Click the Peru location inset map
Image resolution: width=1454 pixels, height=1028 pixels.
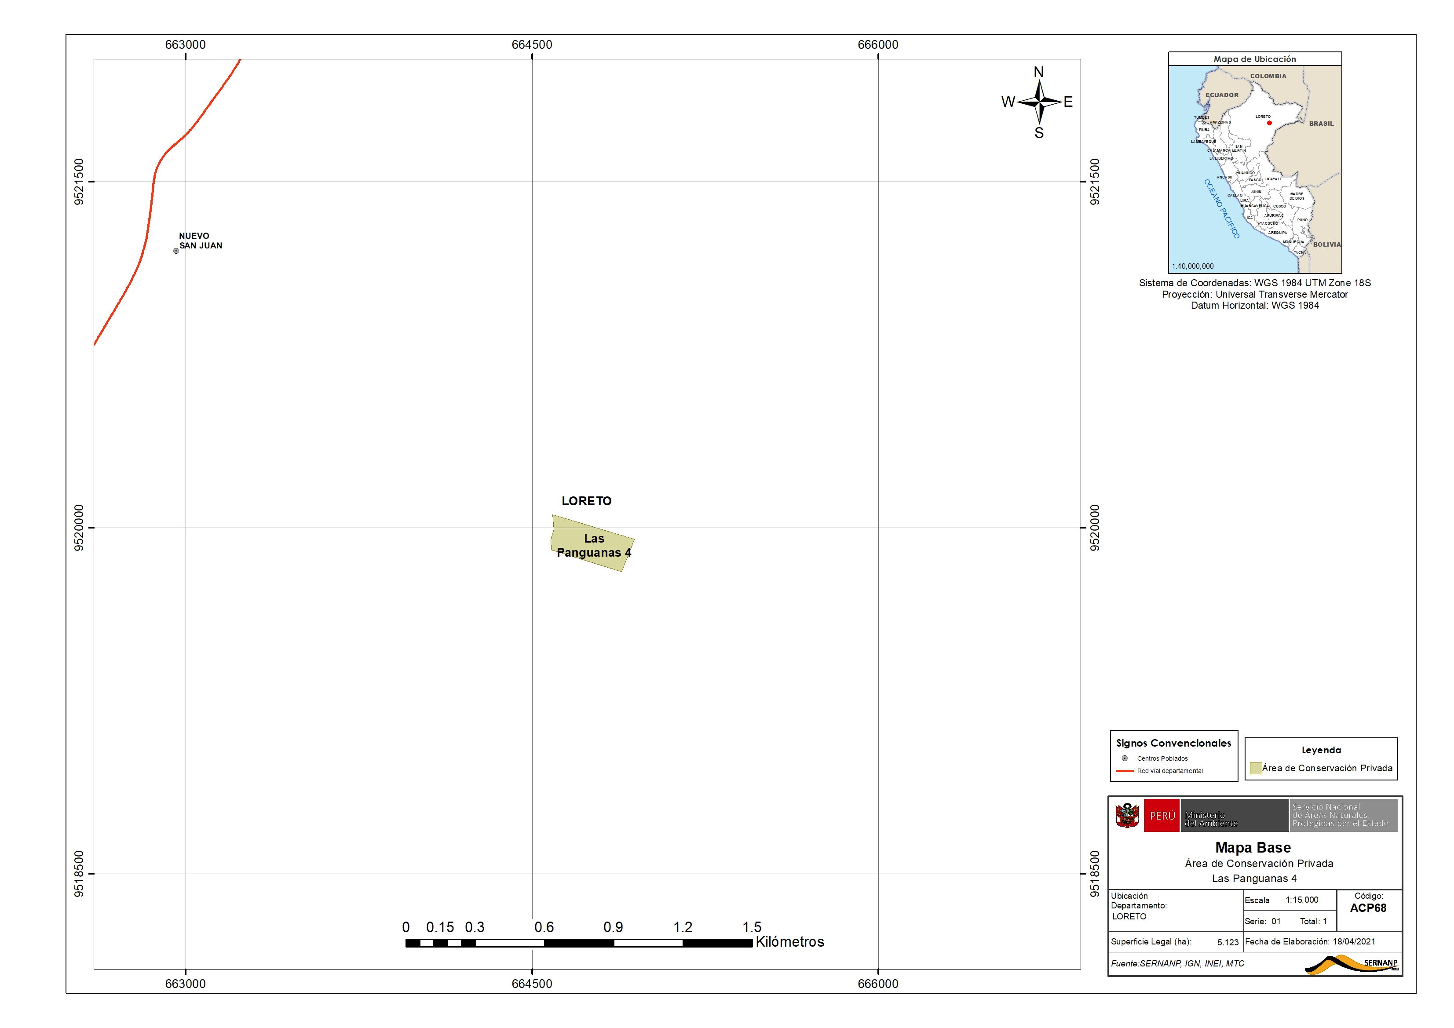click(1255, 169)
